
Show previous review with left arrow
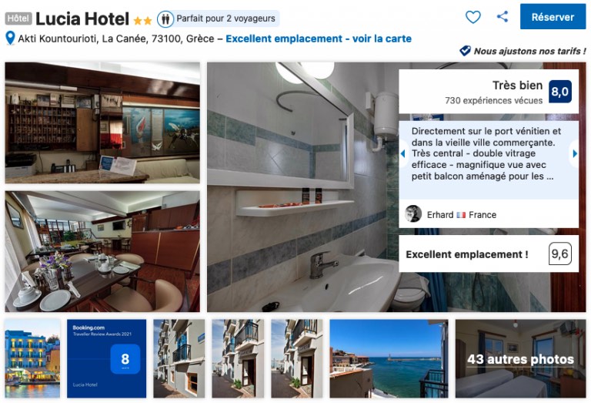click(x=403, y=153)
